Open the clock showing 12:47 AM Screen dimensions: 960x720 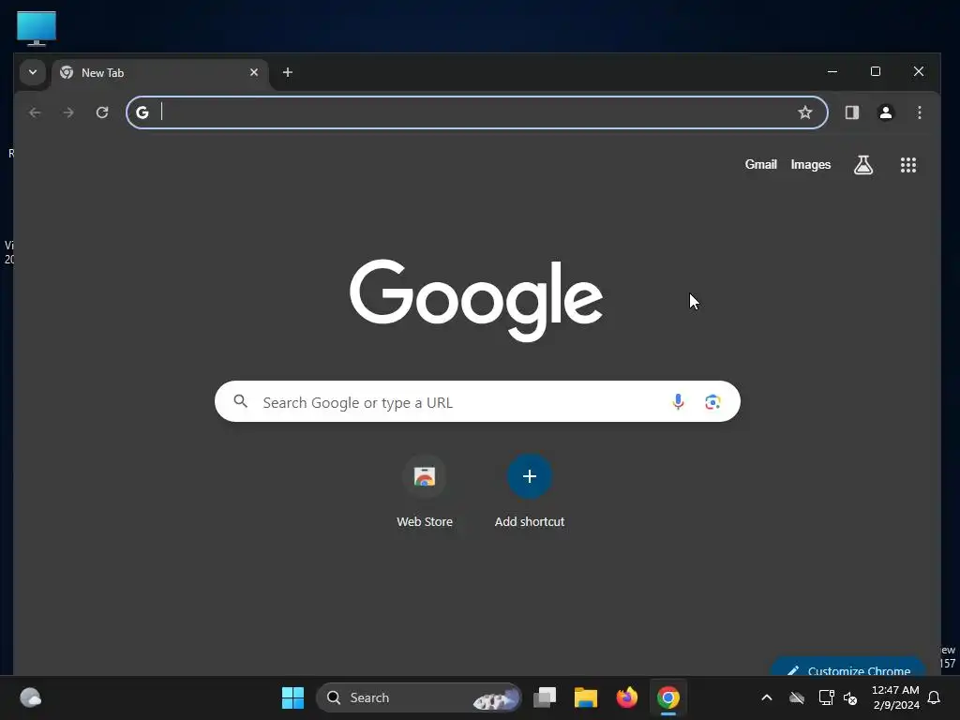click(x=895, y=697)
